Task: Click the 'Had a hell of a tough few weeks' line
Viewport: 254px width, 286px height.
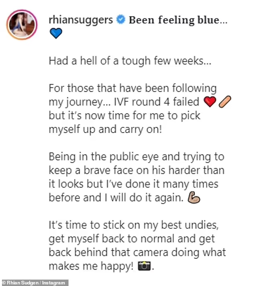Action: [x=130, y=60]
